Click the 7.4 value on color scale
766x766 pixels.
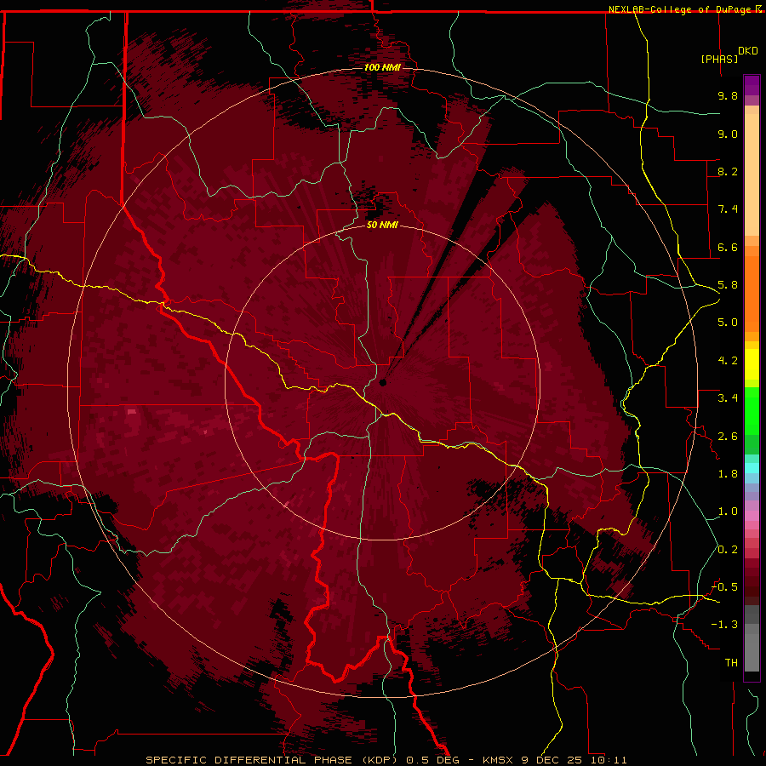728,209
